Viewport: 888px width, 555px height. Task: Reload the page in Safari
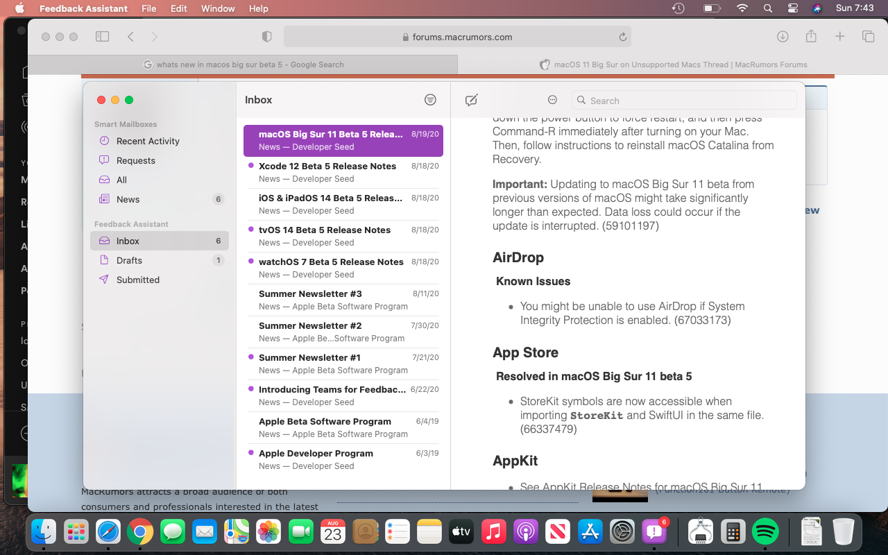(622, 37)
